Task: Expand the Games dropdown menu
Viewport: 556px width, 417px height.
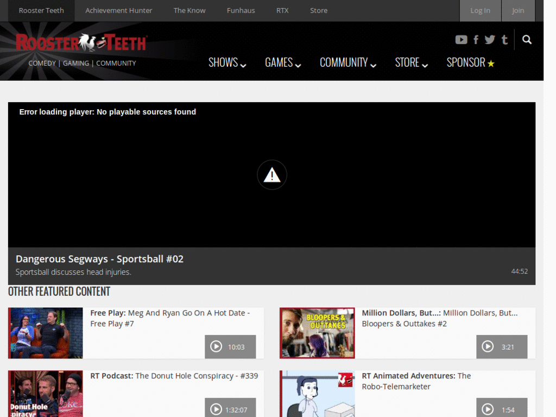Action: (x=282, y=62)
